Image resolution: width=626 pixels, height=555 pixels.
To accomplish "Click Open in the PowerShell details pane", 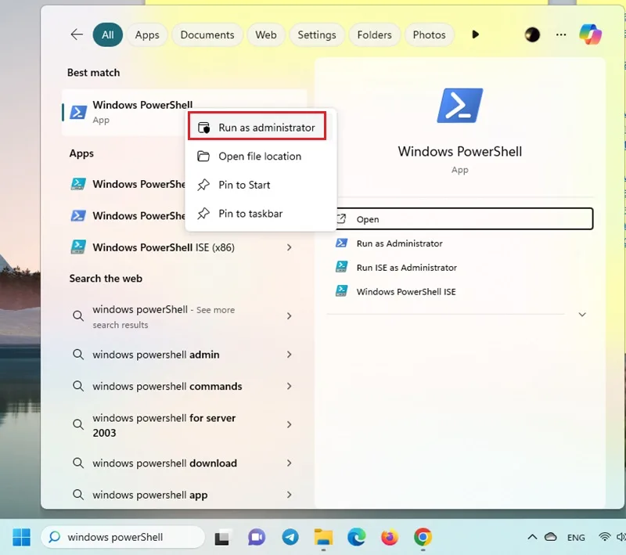I will tap(464, 219).
